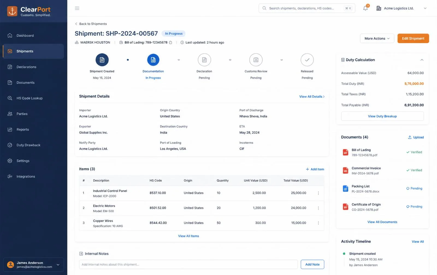The image size is (437, 275).
Task: Click Upload in Documents panel
Action: (416, 137)
